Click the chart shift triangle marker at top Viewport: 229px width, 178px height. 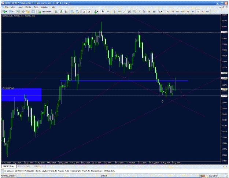177,15
